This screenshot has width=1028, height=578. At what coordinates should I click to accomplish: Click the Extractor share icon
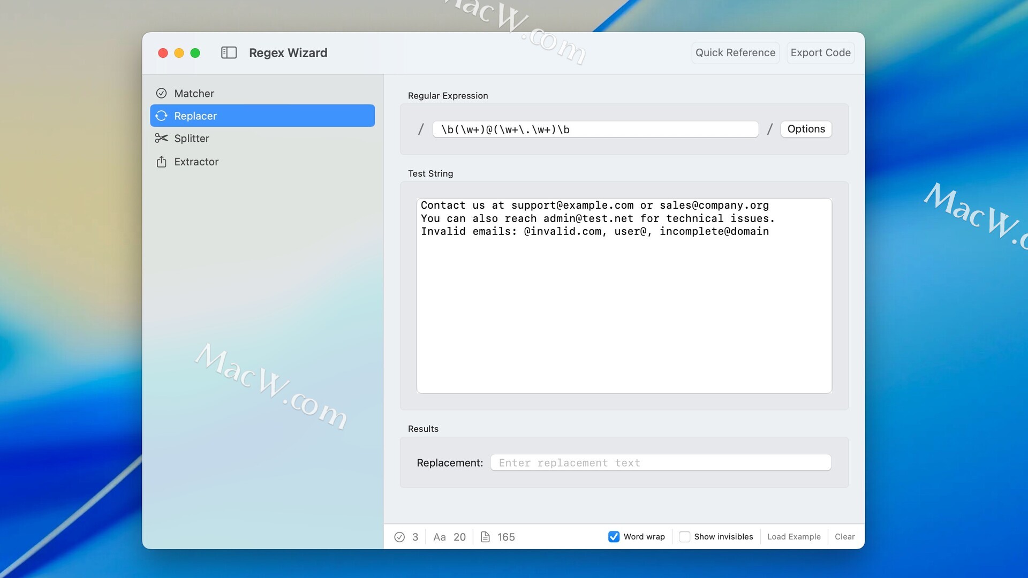161,162
